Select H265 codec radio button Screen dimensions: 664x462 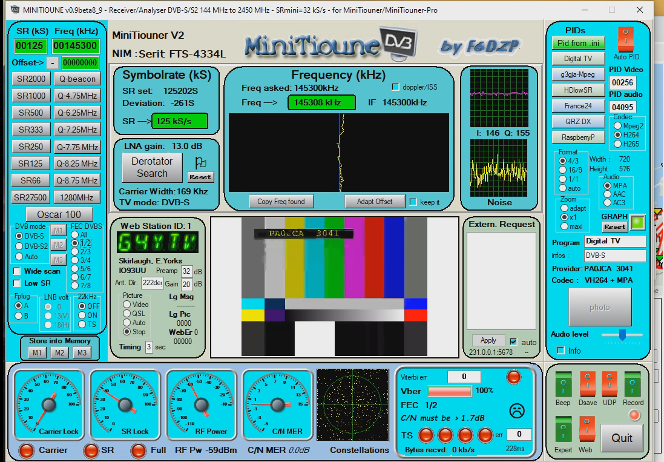coord(618,144)
